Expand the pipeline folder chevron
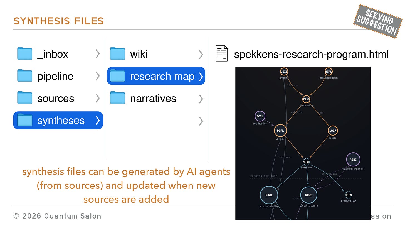The height and width of the screenshot is (228, 405). pyautogui.click(x=98, y=76)
